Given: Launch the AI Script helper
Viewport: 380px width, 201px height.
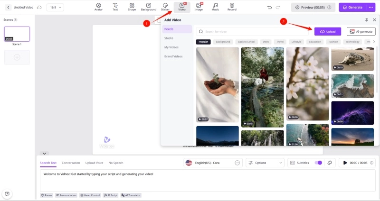Looking at the screenshot, I should (x=111, y=195).
